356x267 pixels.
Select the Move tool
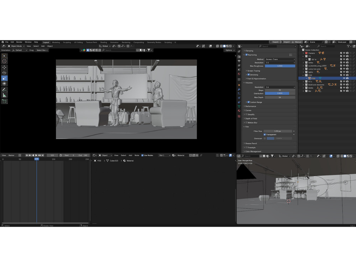pyautogui.click(x=4, y=67)
